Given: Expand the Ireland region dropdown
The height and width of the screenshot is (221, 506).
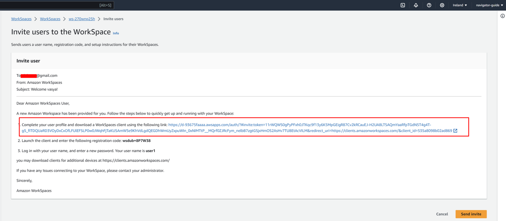Looking at the screenshot, I should click(x=460, y=5).
